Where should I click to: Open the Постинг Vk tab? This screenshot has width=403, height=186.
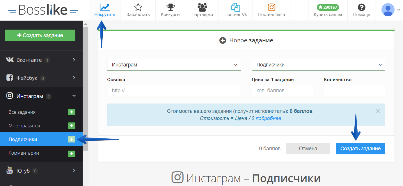pos(236,10)
